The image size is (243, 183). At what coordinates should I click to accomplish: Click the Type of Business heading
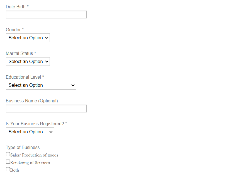click(x=23, y=148)
